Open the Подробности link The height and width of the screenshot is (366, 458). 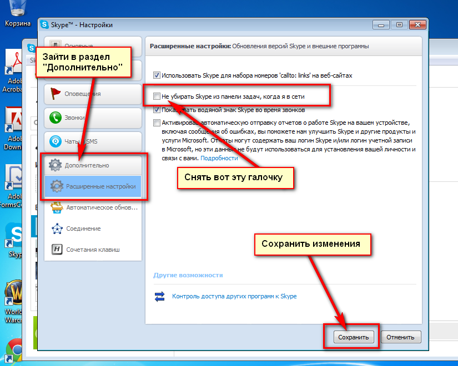[219, 158]
